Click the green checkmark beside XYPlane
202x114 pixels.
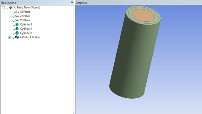(x=14, y=12)
